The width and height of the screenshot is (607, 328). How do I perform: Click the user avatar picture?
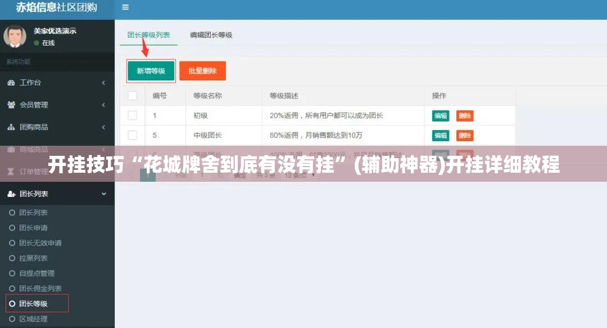pos(15,36)
